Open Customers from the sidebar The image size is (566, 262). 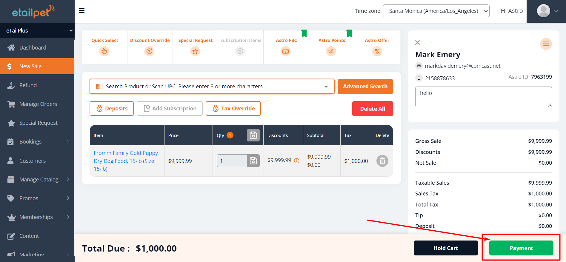click(x=33, y=161)
